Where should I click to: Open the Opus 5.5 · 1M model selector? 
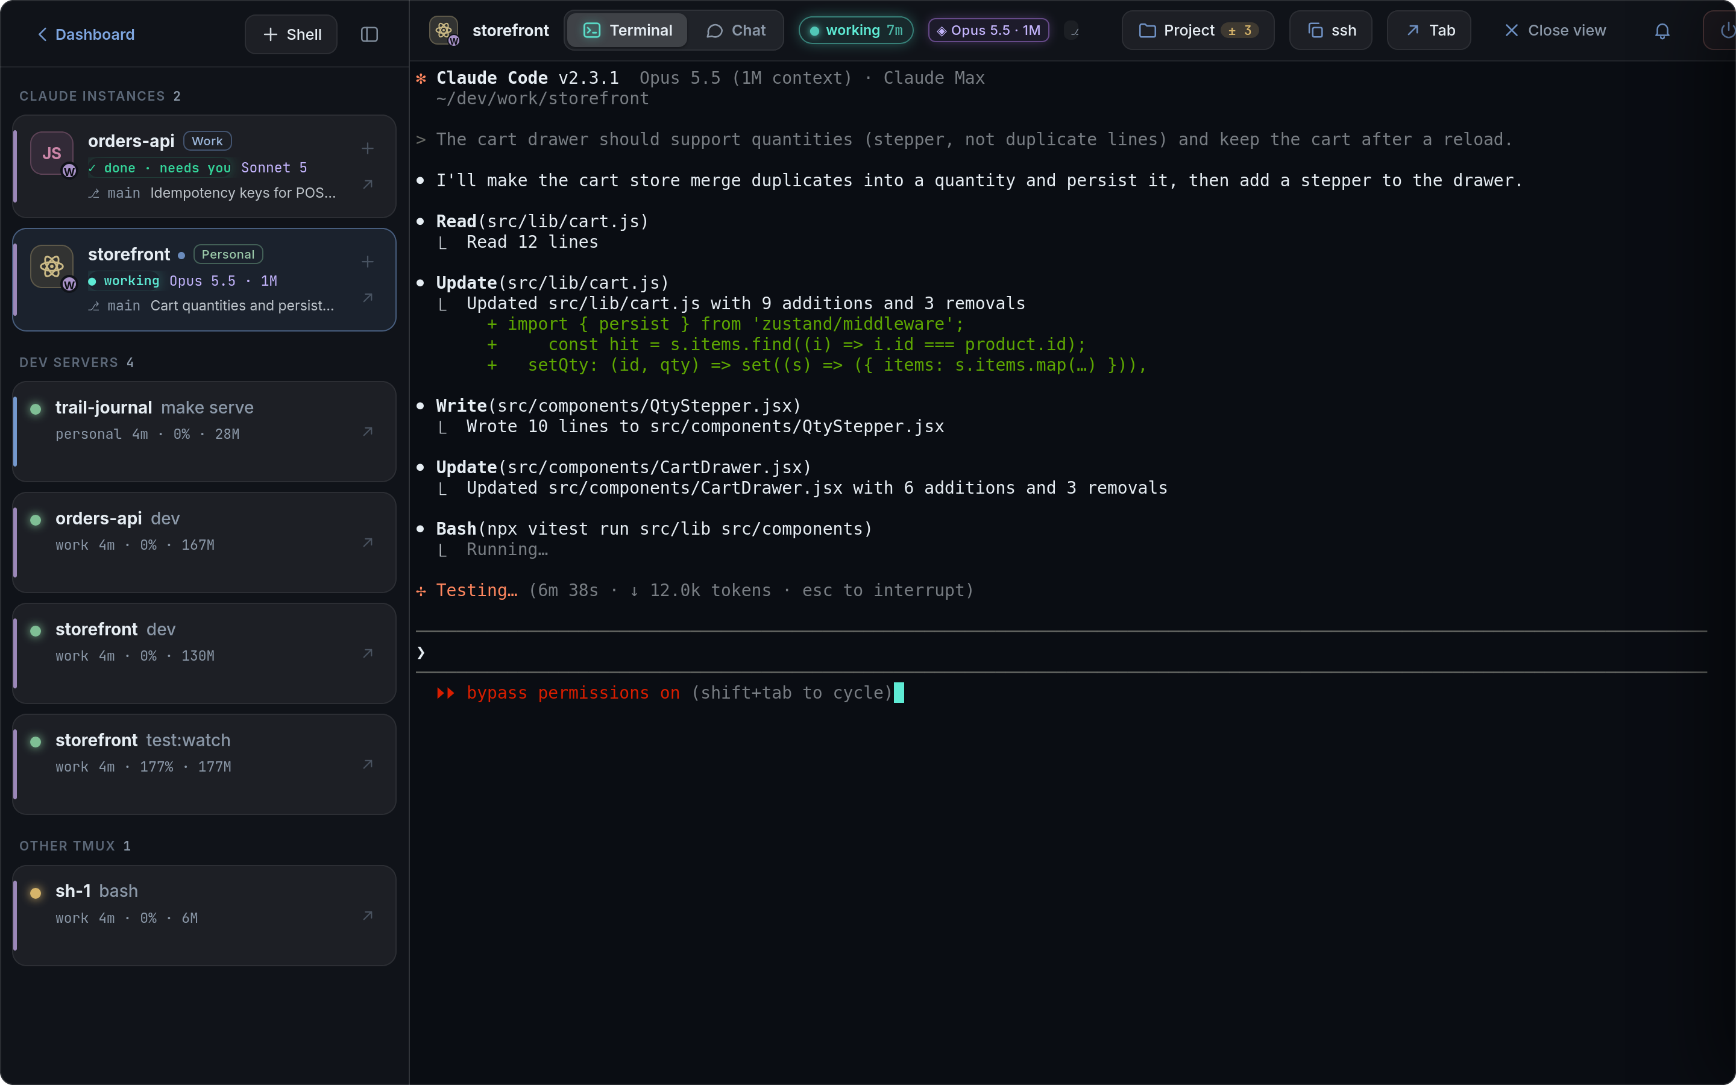coord(989,30)
